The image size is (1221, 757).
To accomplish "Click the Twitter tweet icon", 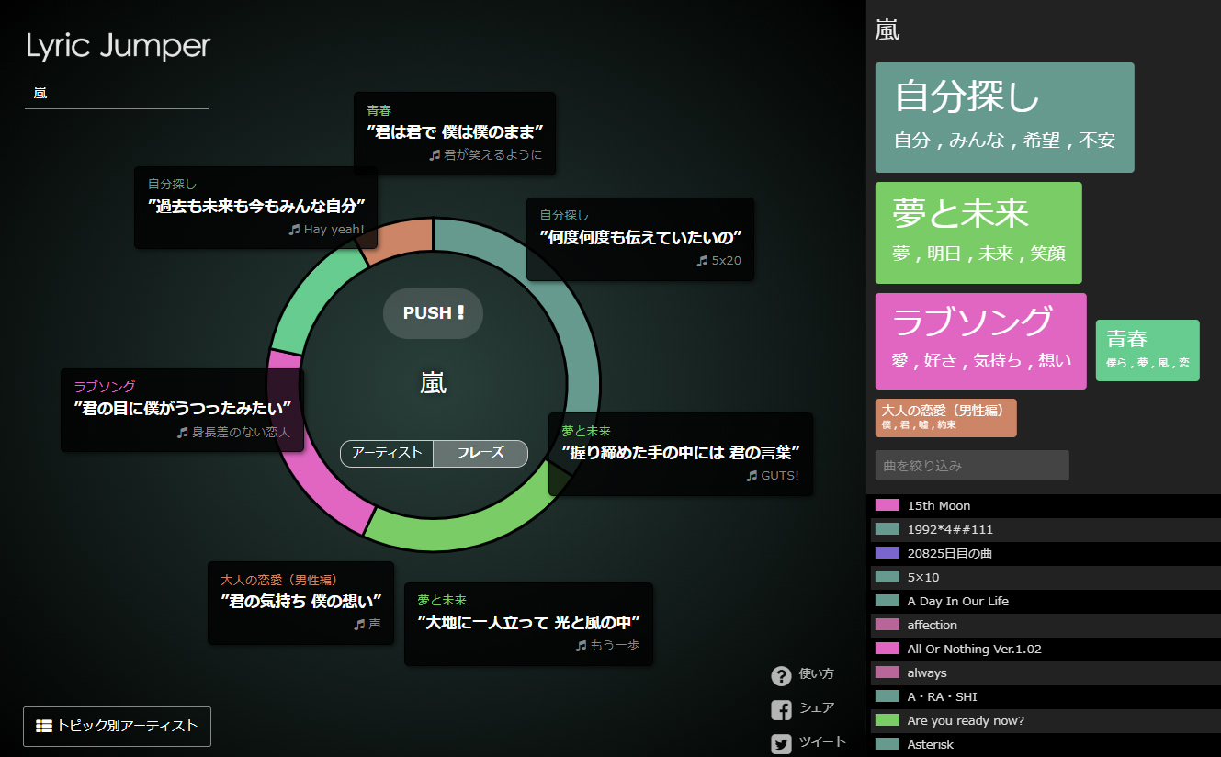I will (781, 744).
